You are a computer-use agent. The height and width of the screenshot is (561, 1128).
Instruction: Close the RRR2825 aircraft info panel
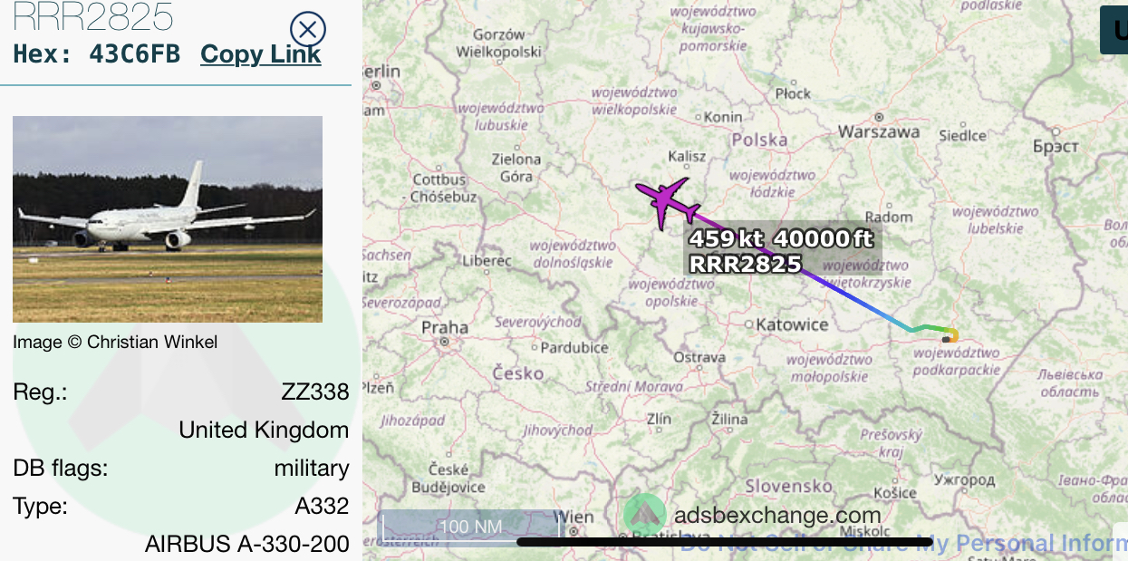pyautogui.click(x=308, y=29)
